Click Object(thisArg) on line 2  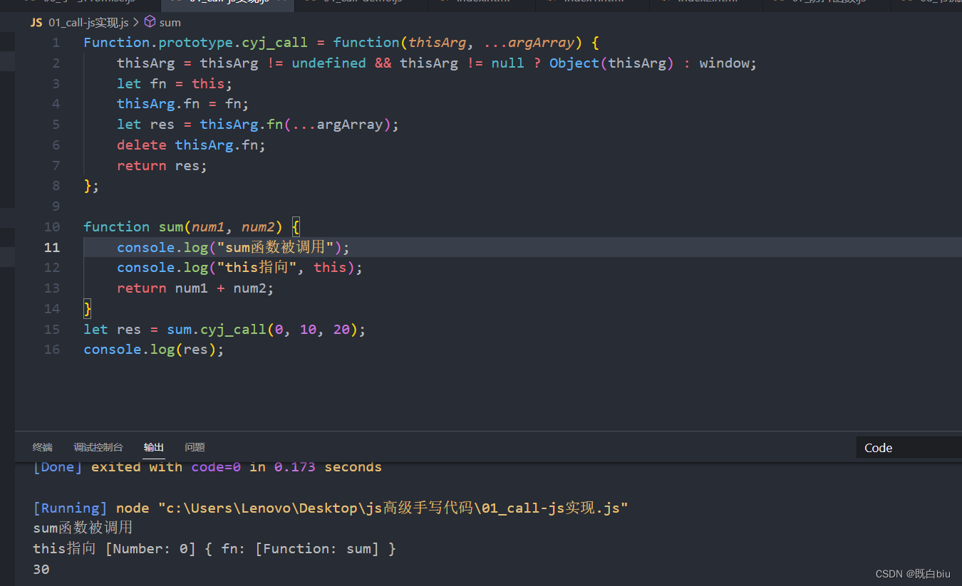611,63
